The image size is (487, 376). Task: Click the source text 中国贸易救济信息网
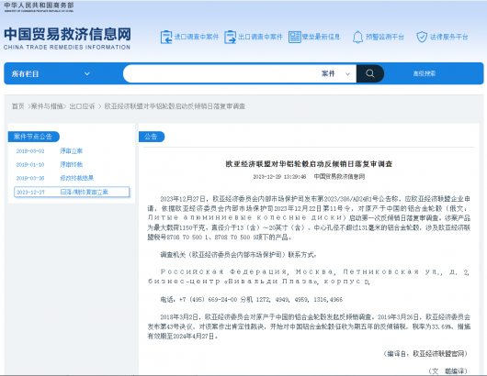[339, 177]
